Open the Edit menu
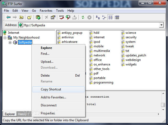Screen dimensions: 168x125 (15, 11)
